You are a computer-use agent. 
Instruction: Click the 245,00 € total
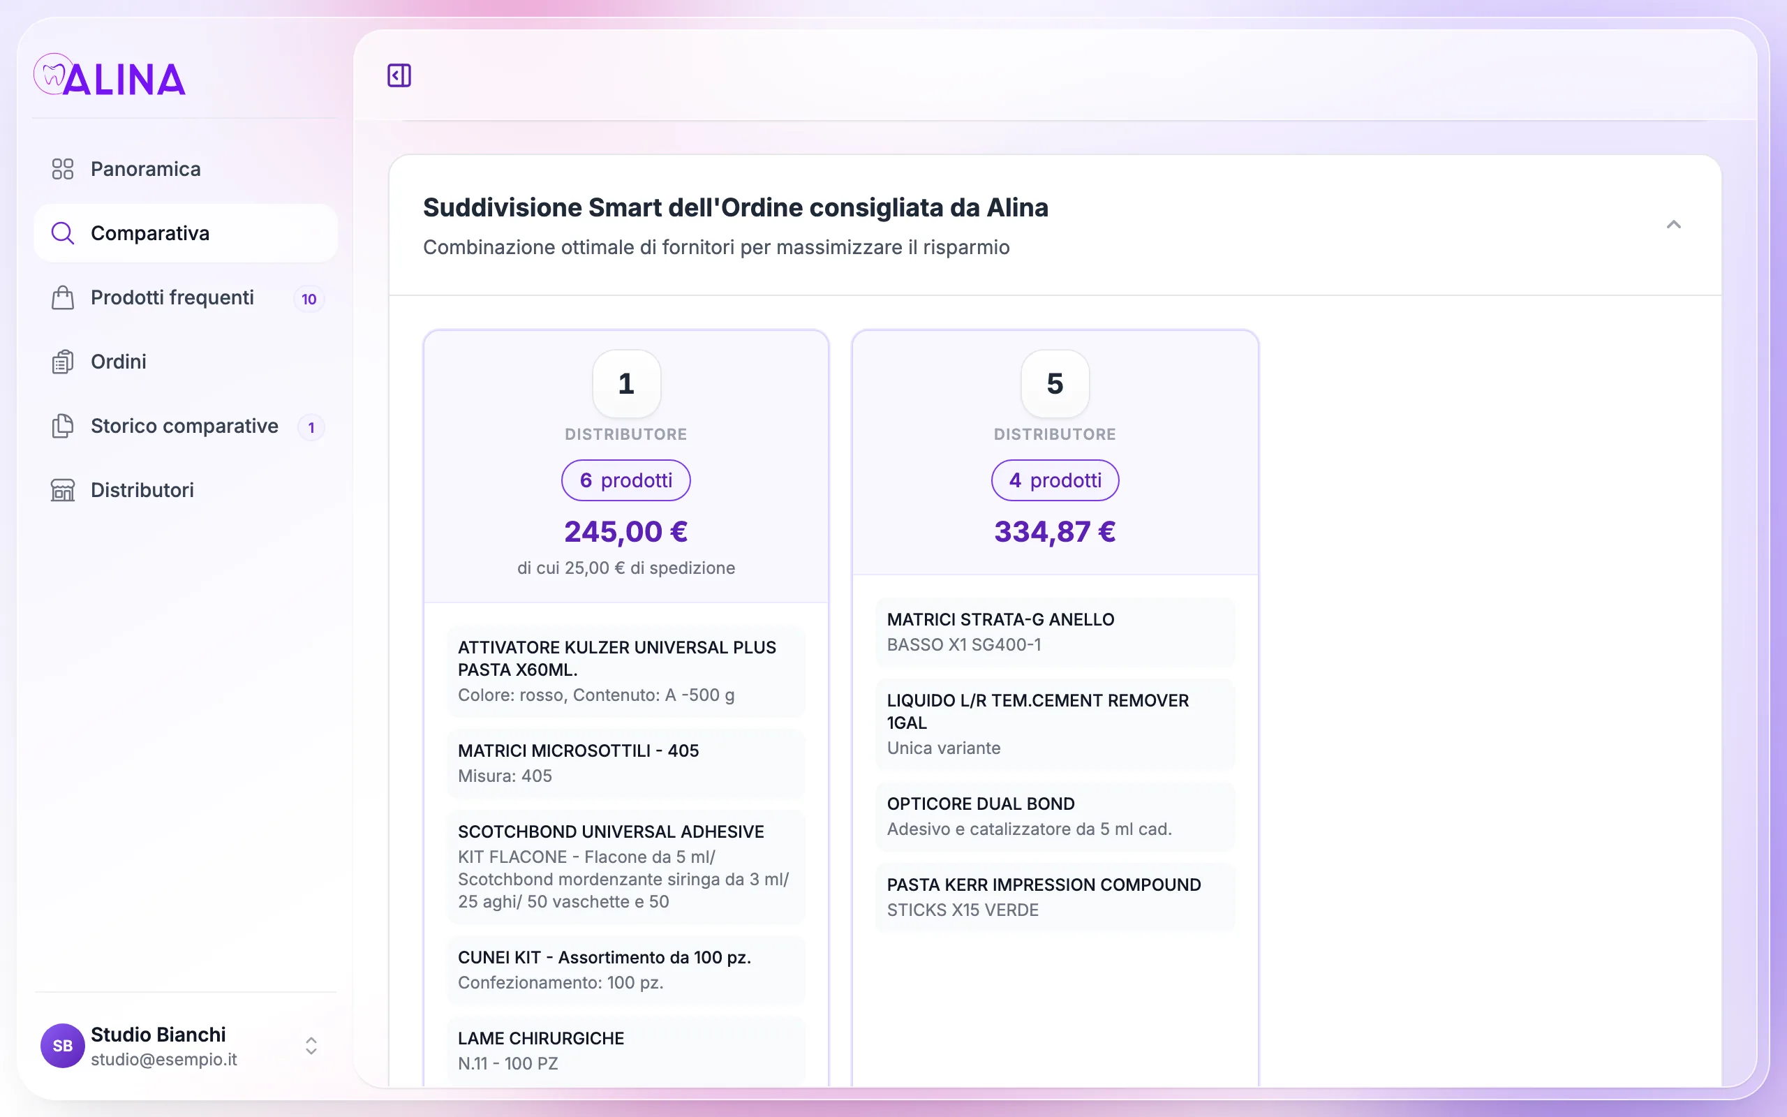coord(625,531)
